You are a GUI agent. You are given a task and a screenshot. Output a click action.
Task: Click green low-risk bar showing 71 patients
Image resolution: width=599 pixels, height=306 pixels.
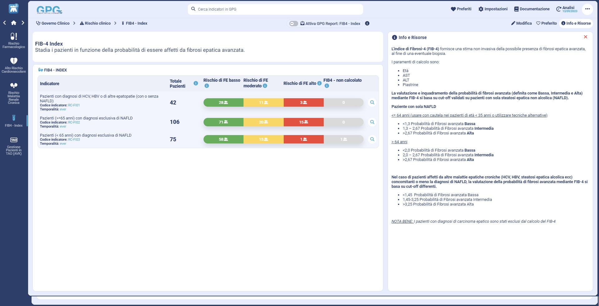click(x=223, y=122)
